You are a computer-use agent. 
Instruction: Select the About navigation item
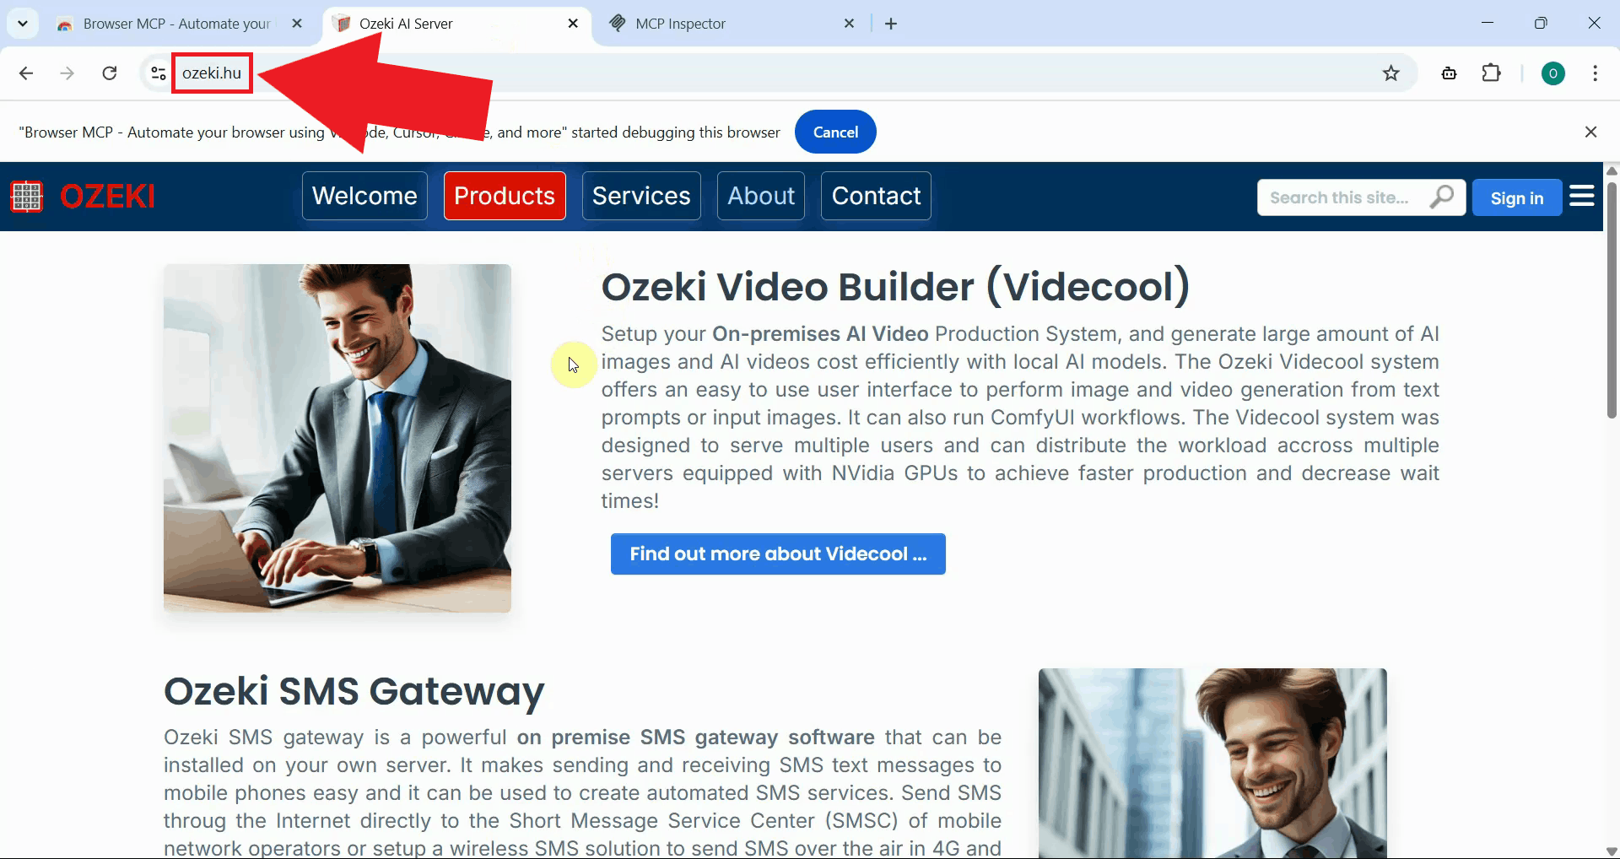(x=760, y=196)
